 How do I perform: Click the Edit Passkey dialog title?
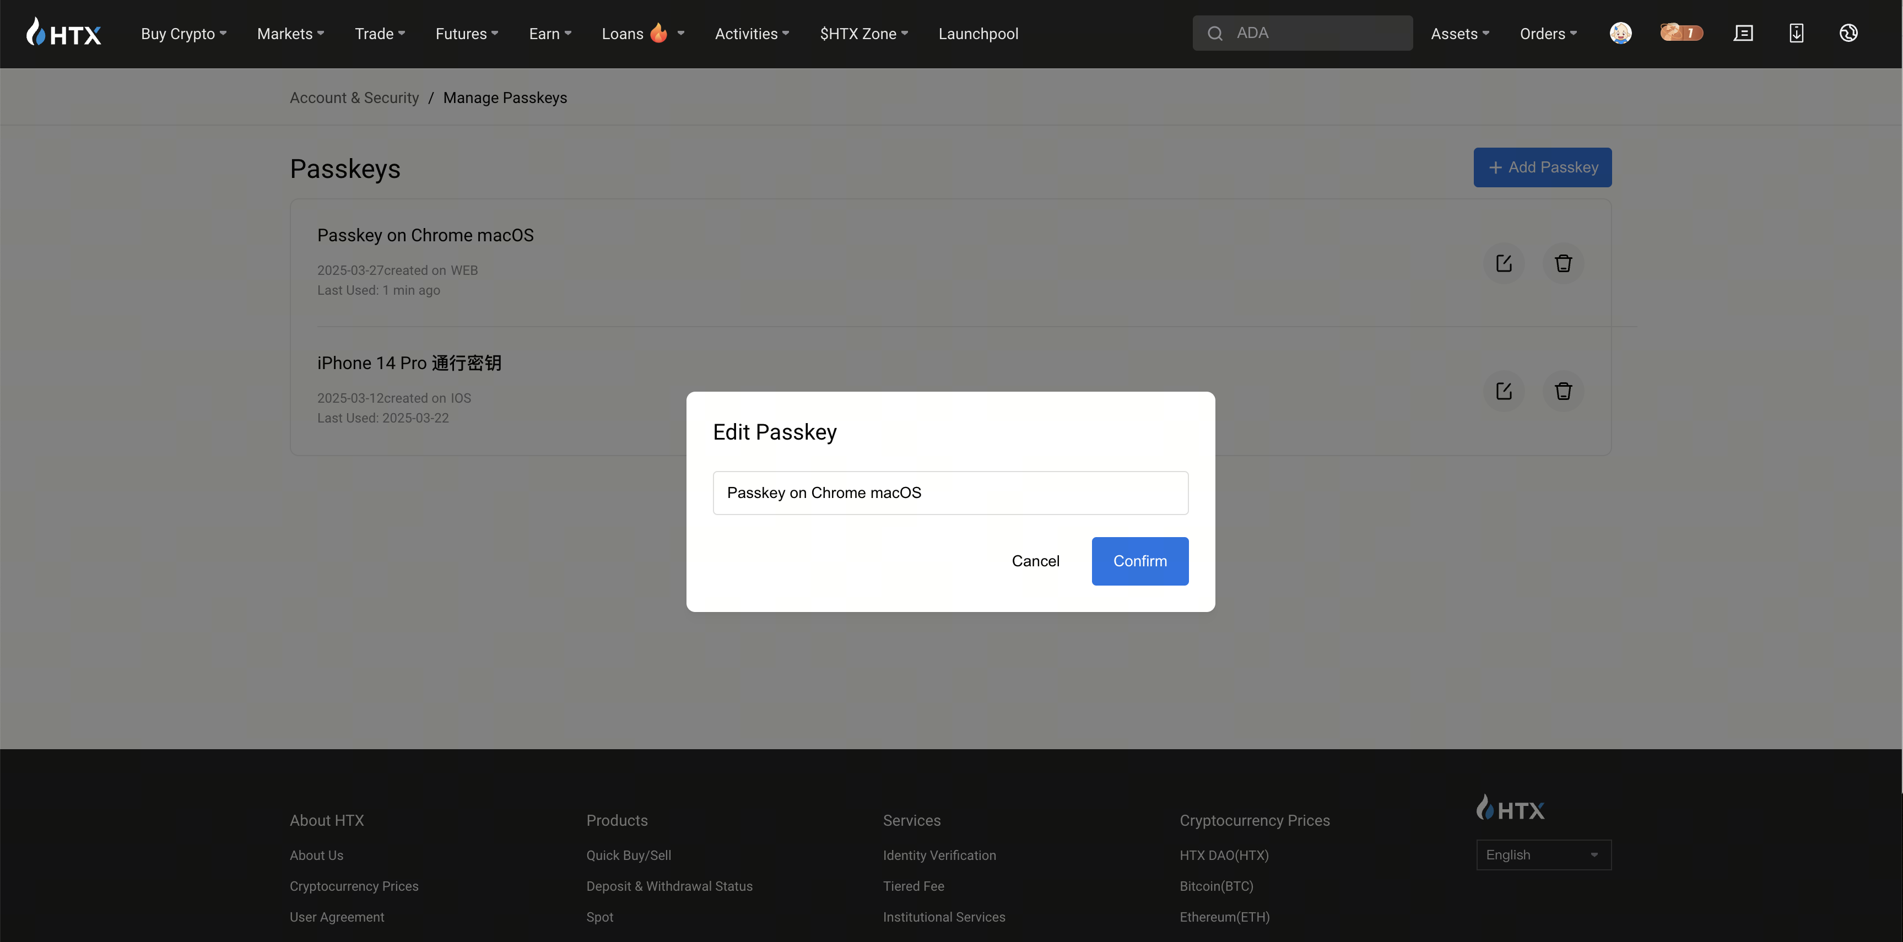(x=774, y=432)
